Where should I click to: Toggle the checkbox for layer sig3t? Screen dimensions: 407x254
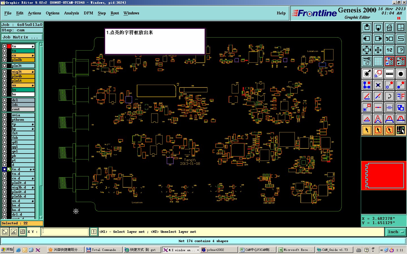5,72
